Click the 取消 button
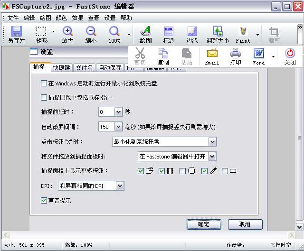Image resolution: width=304 pixels, height=251 pixels. click(245, 224)
